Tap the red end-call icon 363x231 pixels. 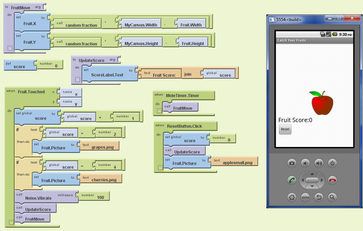pos(332,180)
